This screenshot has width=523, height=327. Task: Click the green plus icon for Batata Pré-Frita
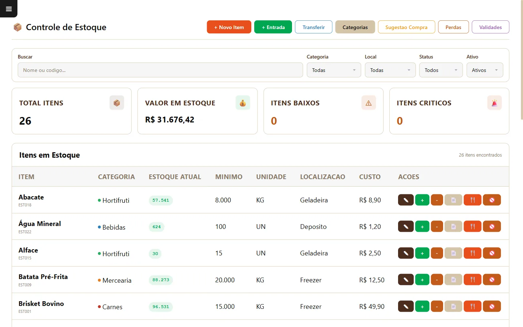[422, 279]
